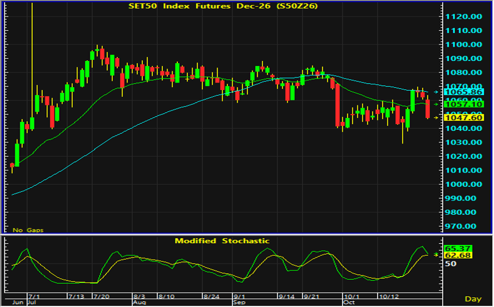Viewport: 494px width, 307px height.
Task: Click the 1080.00 price axis label
Action: [x=463, y=72]
